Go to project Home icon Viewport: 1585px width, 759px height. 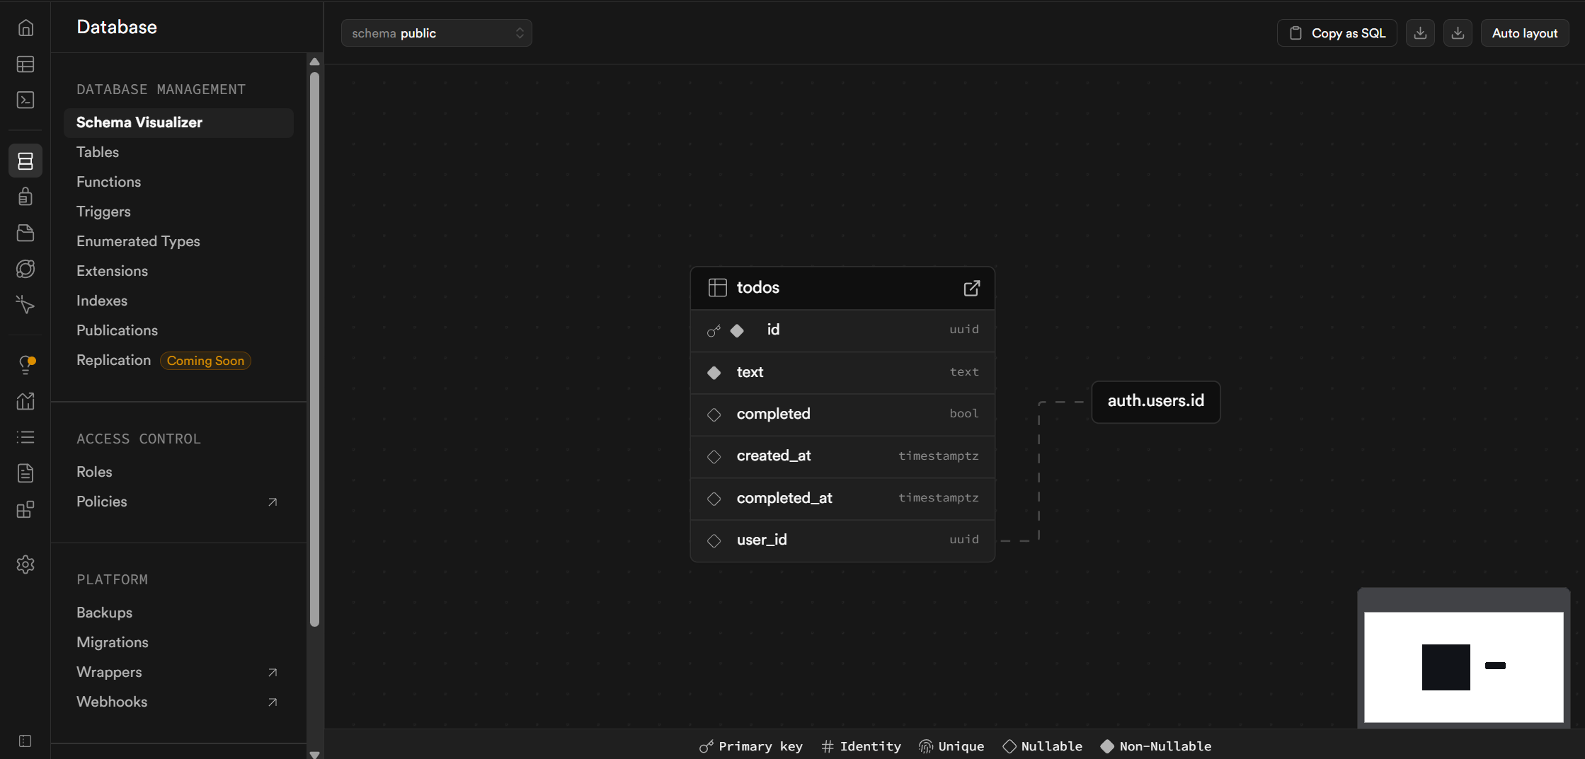[x=25, y=28]
